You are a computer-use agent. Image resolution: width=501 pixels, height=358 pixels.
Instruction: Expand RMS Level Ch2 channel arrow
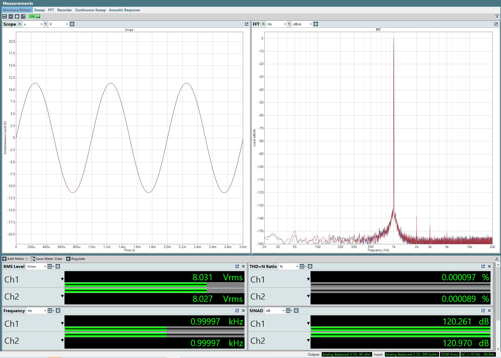[x=62, y=296]
